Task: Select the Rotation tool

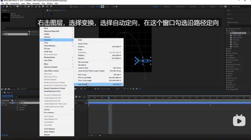Action: (x=14, y=6)
